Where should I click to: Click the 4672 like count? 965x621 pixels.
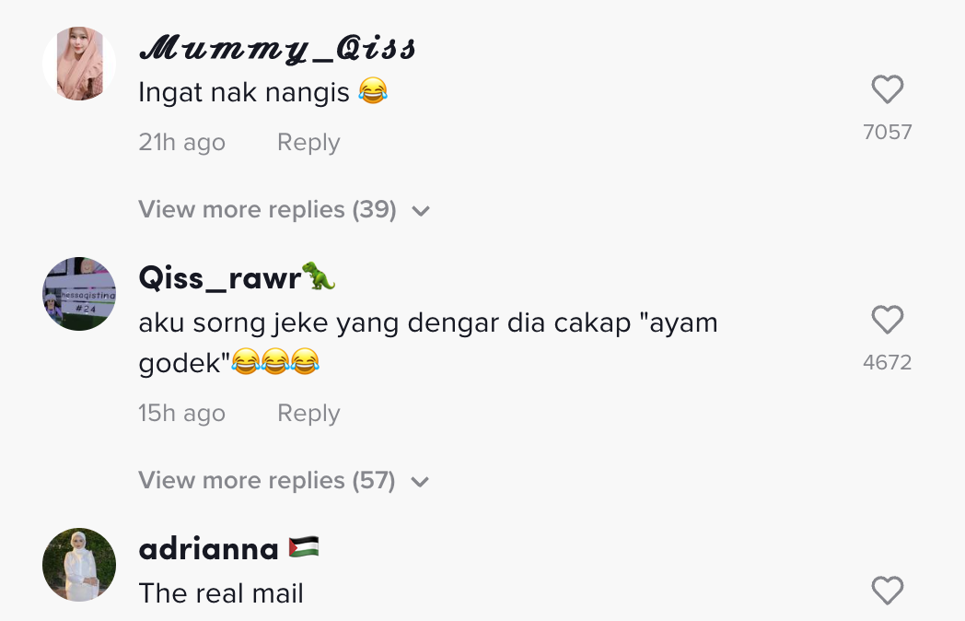pos(888,362)
